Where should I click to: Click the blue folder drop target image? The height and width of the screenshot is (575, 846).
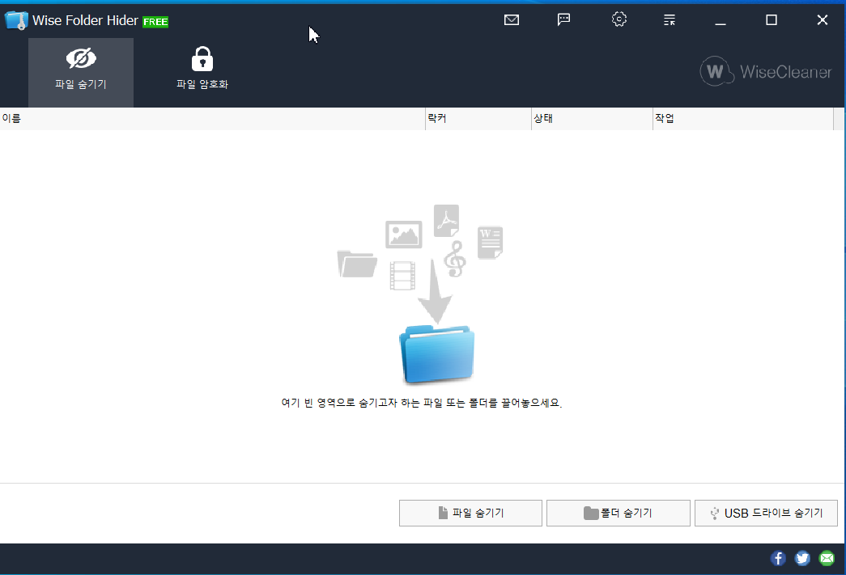pos(437,354)
